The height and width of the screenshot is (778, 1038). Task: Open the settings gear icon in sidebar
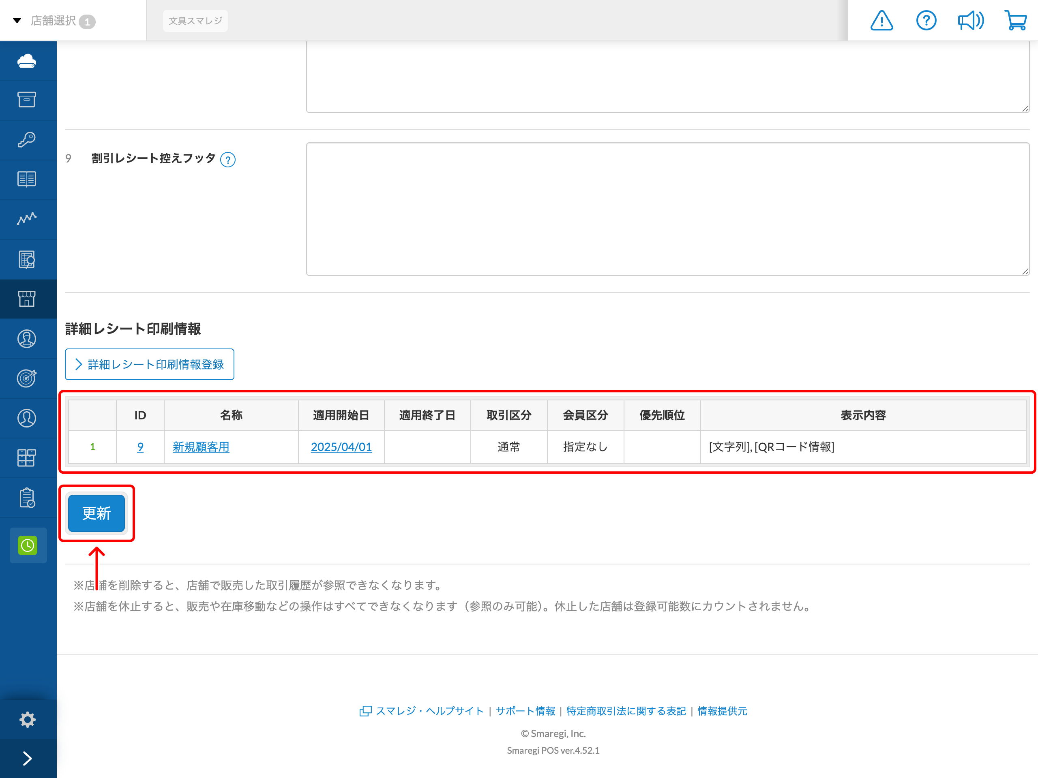27,719
